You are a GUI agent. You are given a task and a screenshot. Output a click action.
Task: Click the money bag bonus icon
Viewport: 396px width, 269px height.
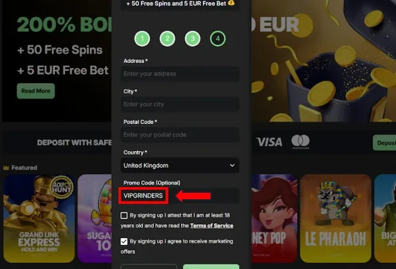[x=231, y=3]
